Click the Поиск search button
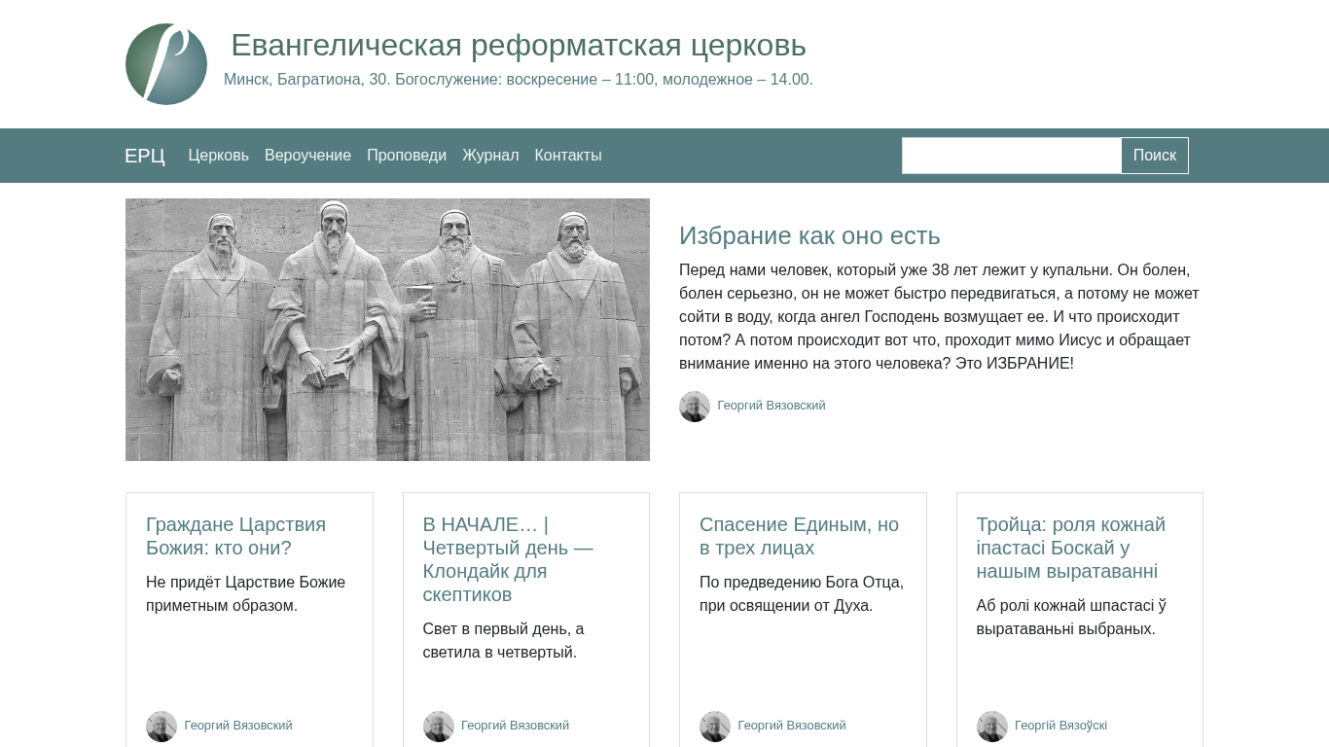This screenshot has height=747, width=1329. [1155, 156]
